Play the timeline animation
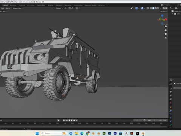Image resolution: width=181 pixels, height=136 pixels. tap(72, 120)
